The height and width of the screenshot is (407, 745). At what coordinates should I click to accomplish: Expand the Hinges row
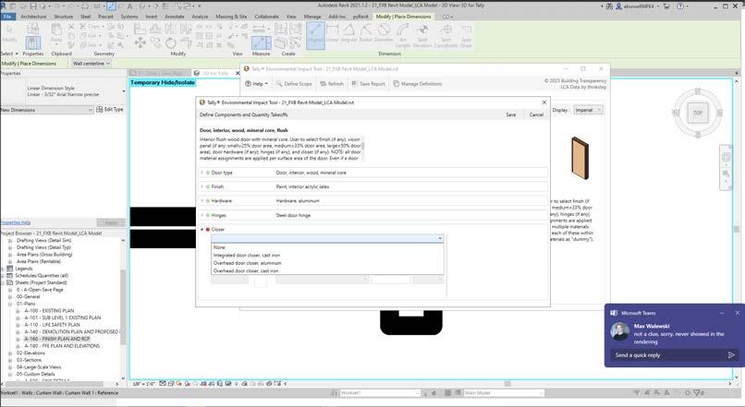[x=202, y=215]
